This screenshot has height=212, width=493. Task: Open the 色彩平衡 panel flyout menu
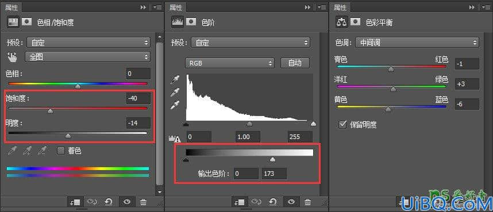tap(487, 7)
